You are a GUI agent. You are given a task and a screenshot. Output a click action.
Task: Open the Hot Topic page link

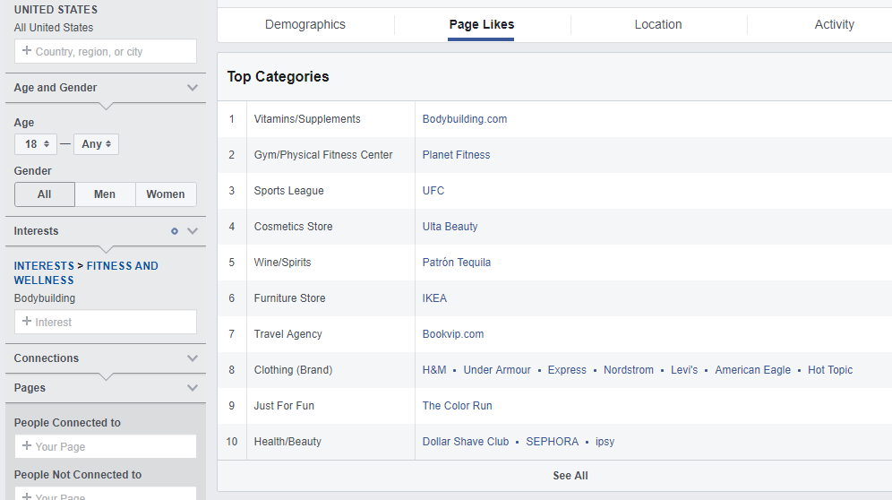[x=830, y=370]
